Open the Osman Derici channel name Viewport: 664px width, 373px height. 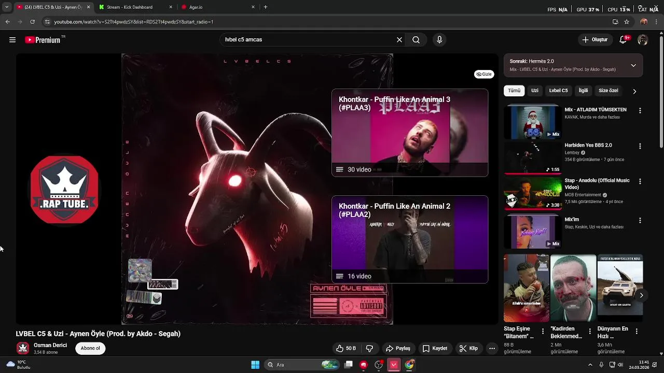50,345
